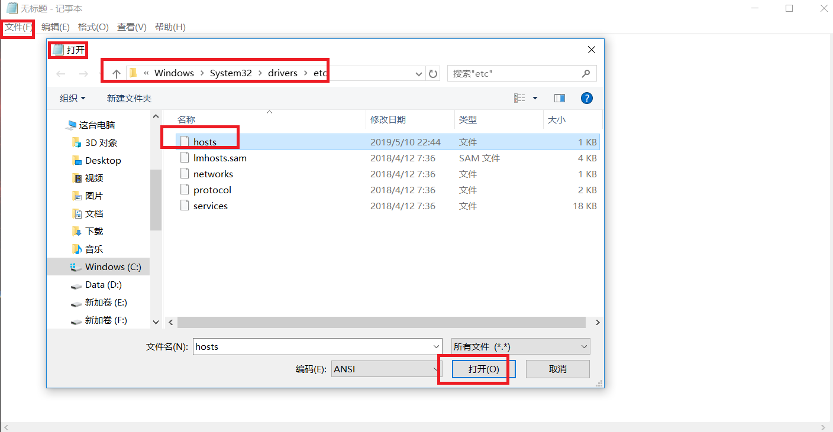This screenshot has width=833, height=432.
Task: Click System32 in the address breadcrumb
Action: pyautogui.click(x=231, y=73)
